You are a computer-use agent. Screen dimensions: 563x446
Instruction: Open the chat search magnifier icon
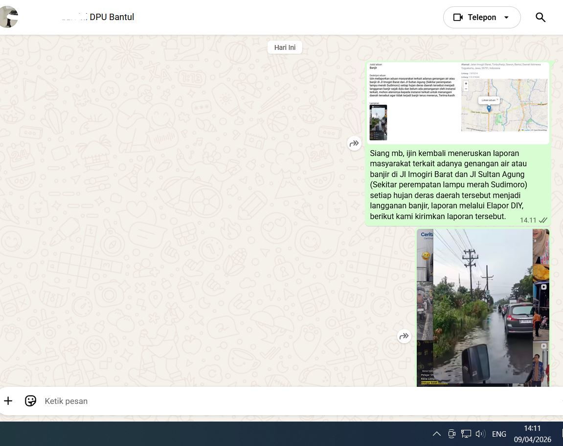pyautogui.click(x=540, y=18)
